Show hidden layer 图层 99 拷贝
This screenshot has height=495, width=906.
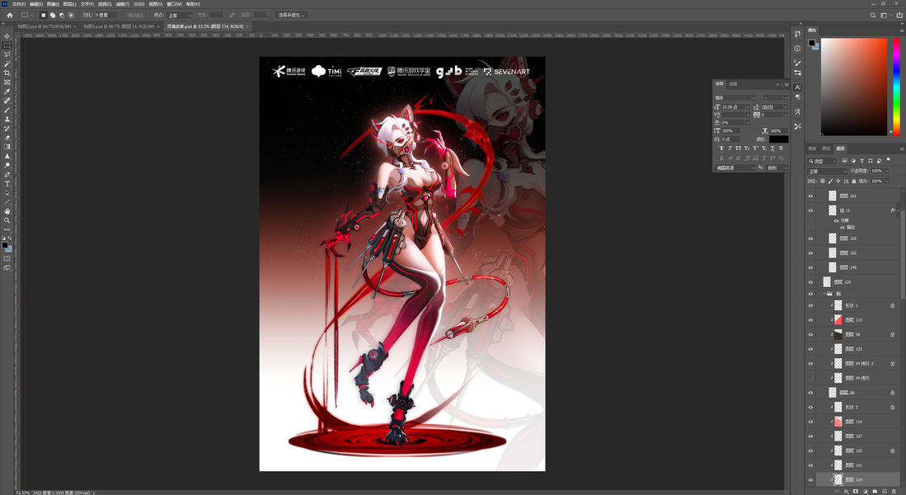coord(810,378)
